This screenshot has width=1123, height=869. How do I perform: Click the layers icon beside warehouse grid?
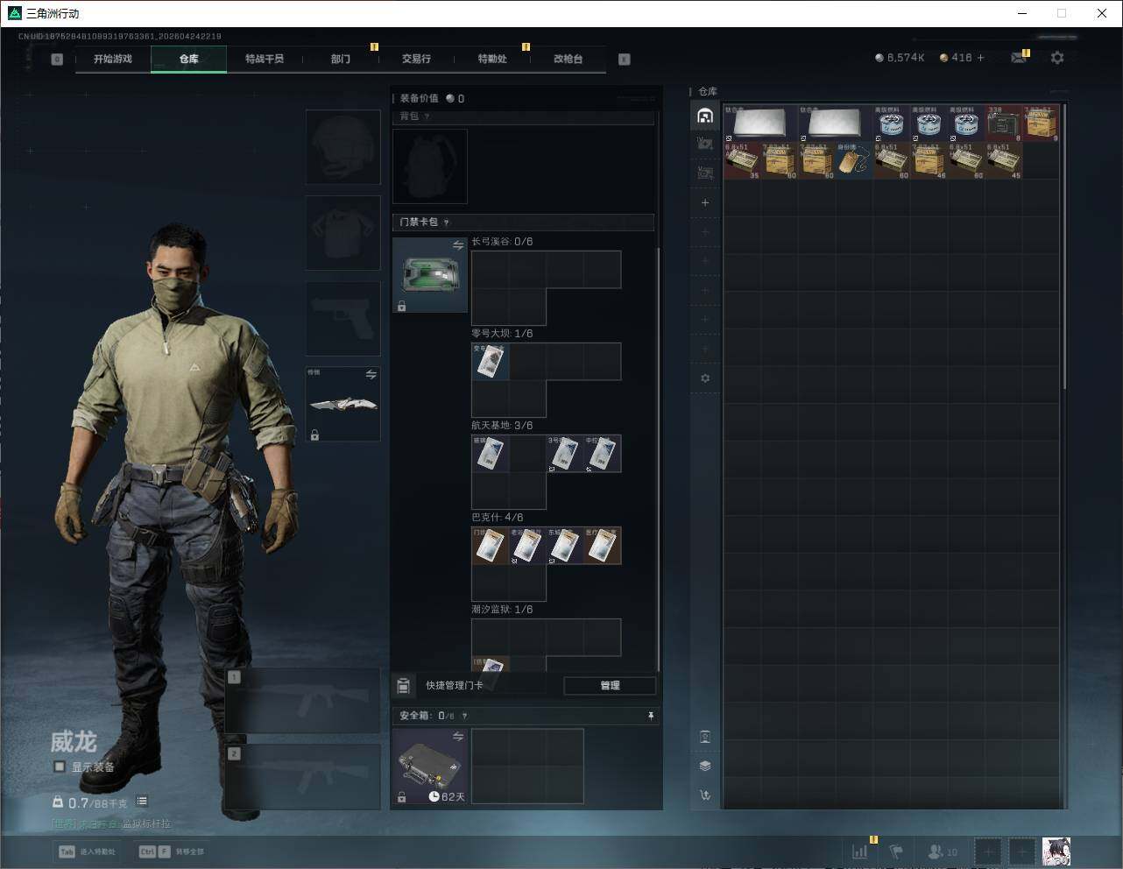point(705,766)
